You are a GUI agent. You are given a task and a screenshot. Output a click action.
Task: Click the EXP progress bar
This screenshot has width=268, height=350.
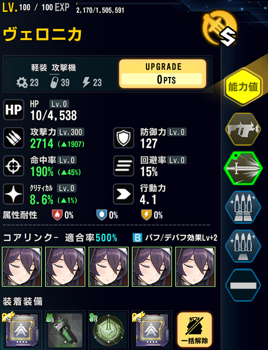(129, 4)
